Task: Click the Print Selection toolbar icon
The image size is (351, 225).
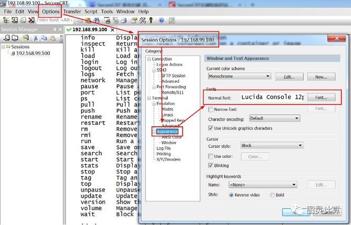Action: (115, 20)
